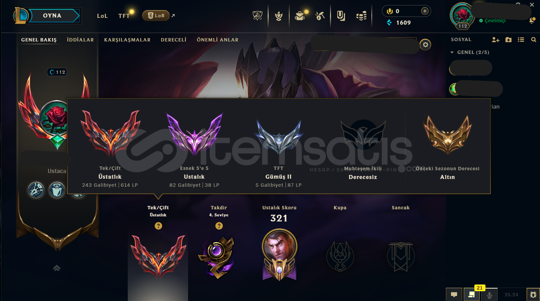Click the plus button to buy RP

point(425,11)
